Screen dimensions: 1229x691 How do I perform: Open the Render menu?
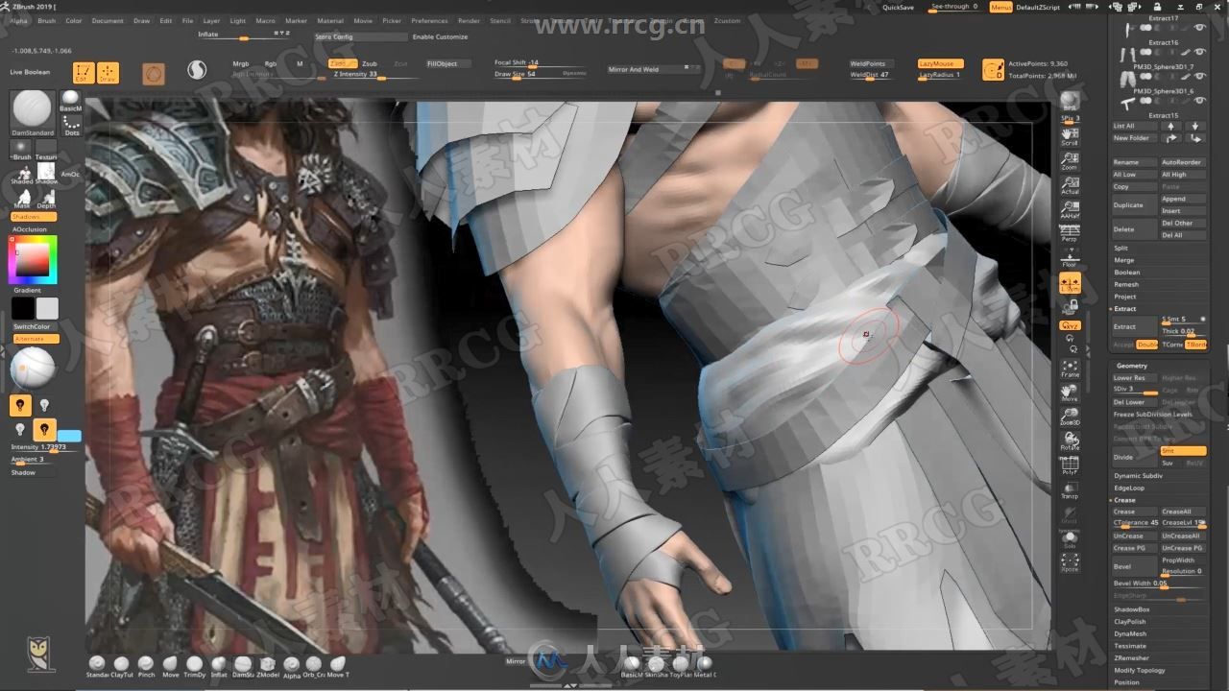tap(469, 20)
